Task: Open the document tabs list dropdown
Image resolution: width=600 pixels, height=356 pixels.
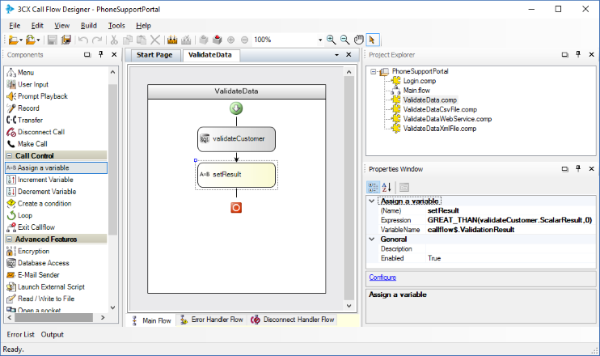Action: pos(336,55)
